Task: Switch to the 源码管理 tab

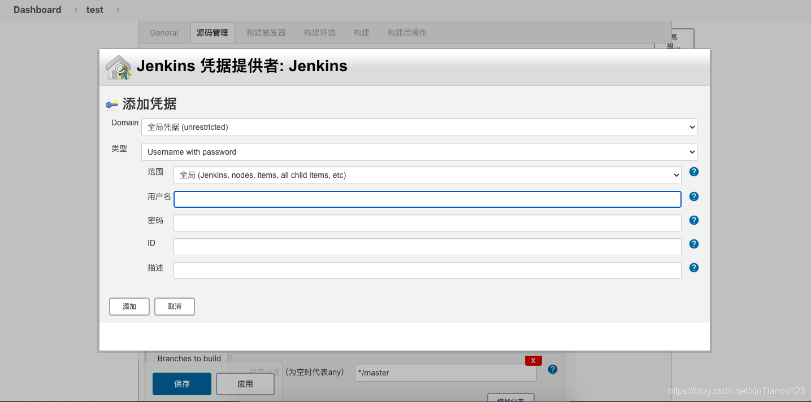Action: click(x=212, y=33)
